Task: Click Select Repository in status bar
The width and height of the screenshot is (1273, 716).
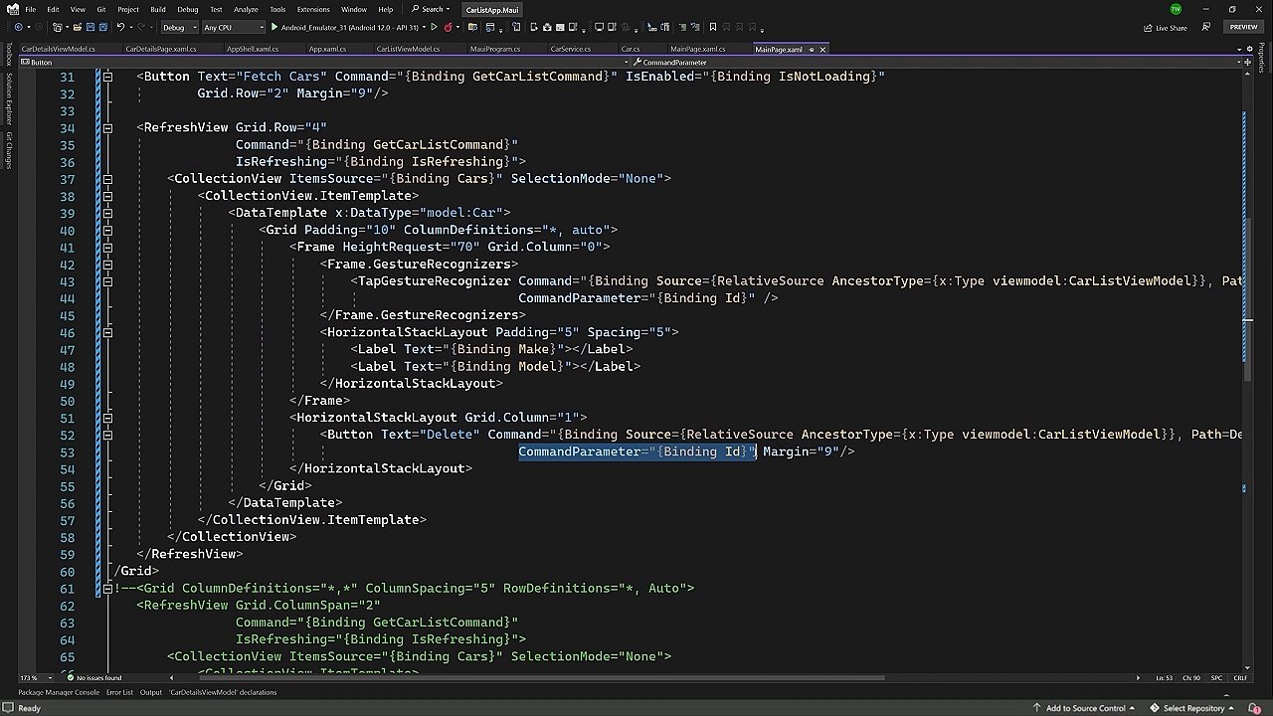Action: 1193,708
